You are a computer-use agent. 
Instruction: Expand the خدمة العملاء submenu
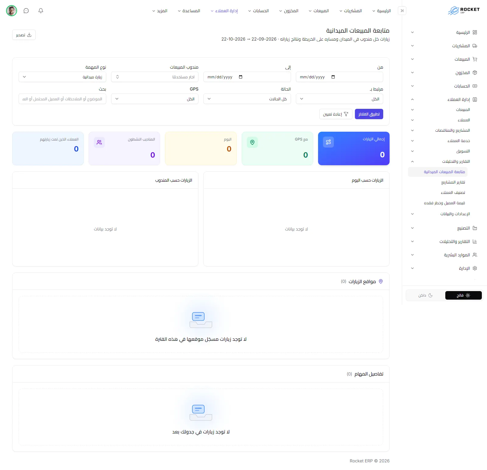[x=412, y=141]
